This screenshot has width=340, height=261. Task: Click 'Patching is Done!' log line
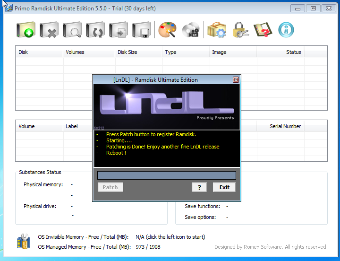[x=162, y=147]
